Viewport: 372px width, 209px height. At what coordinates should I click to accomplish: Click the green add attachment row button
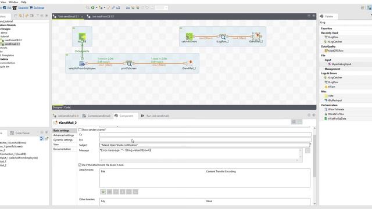pos(103,192)
